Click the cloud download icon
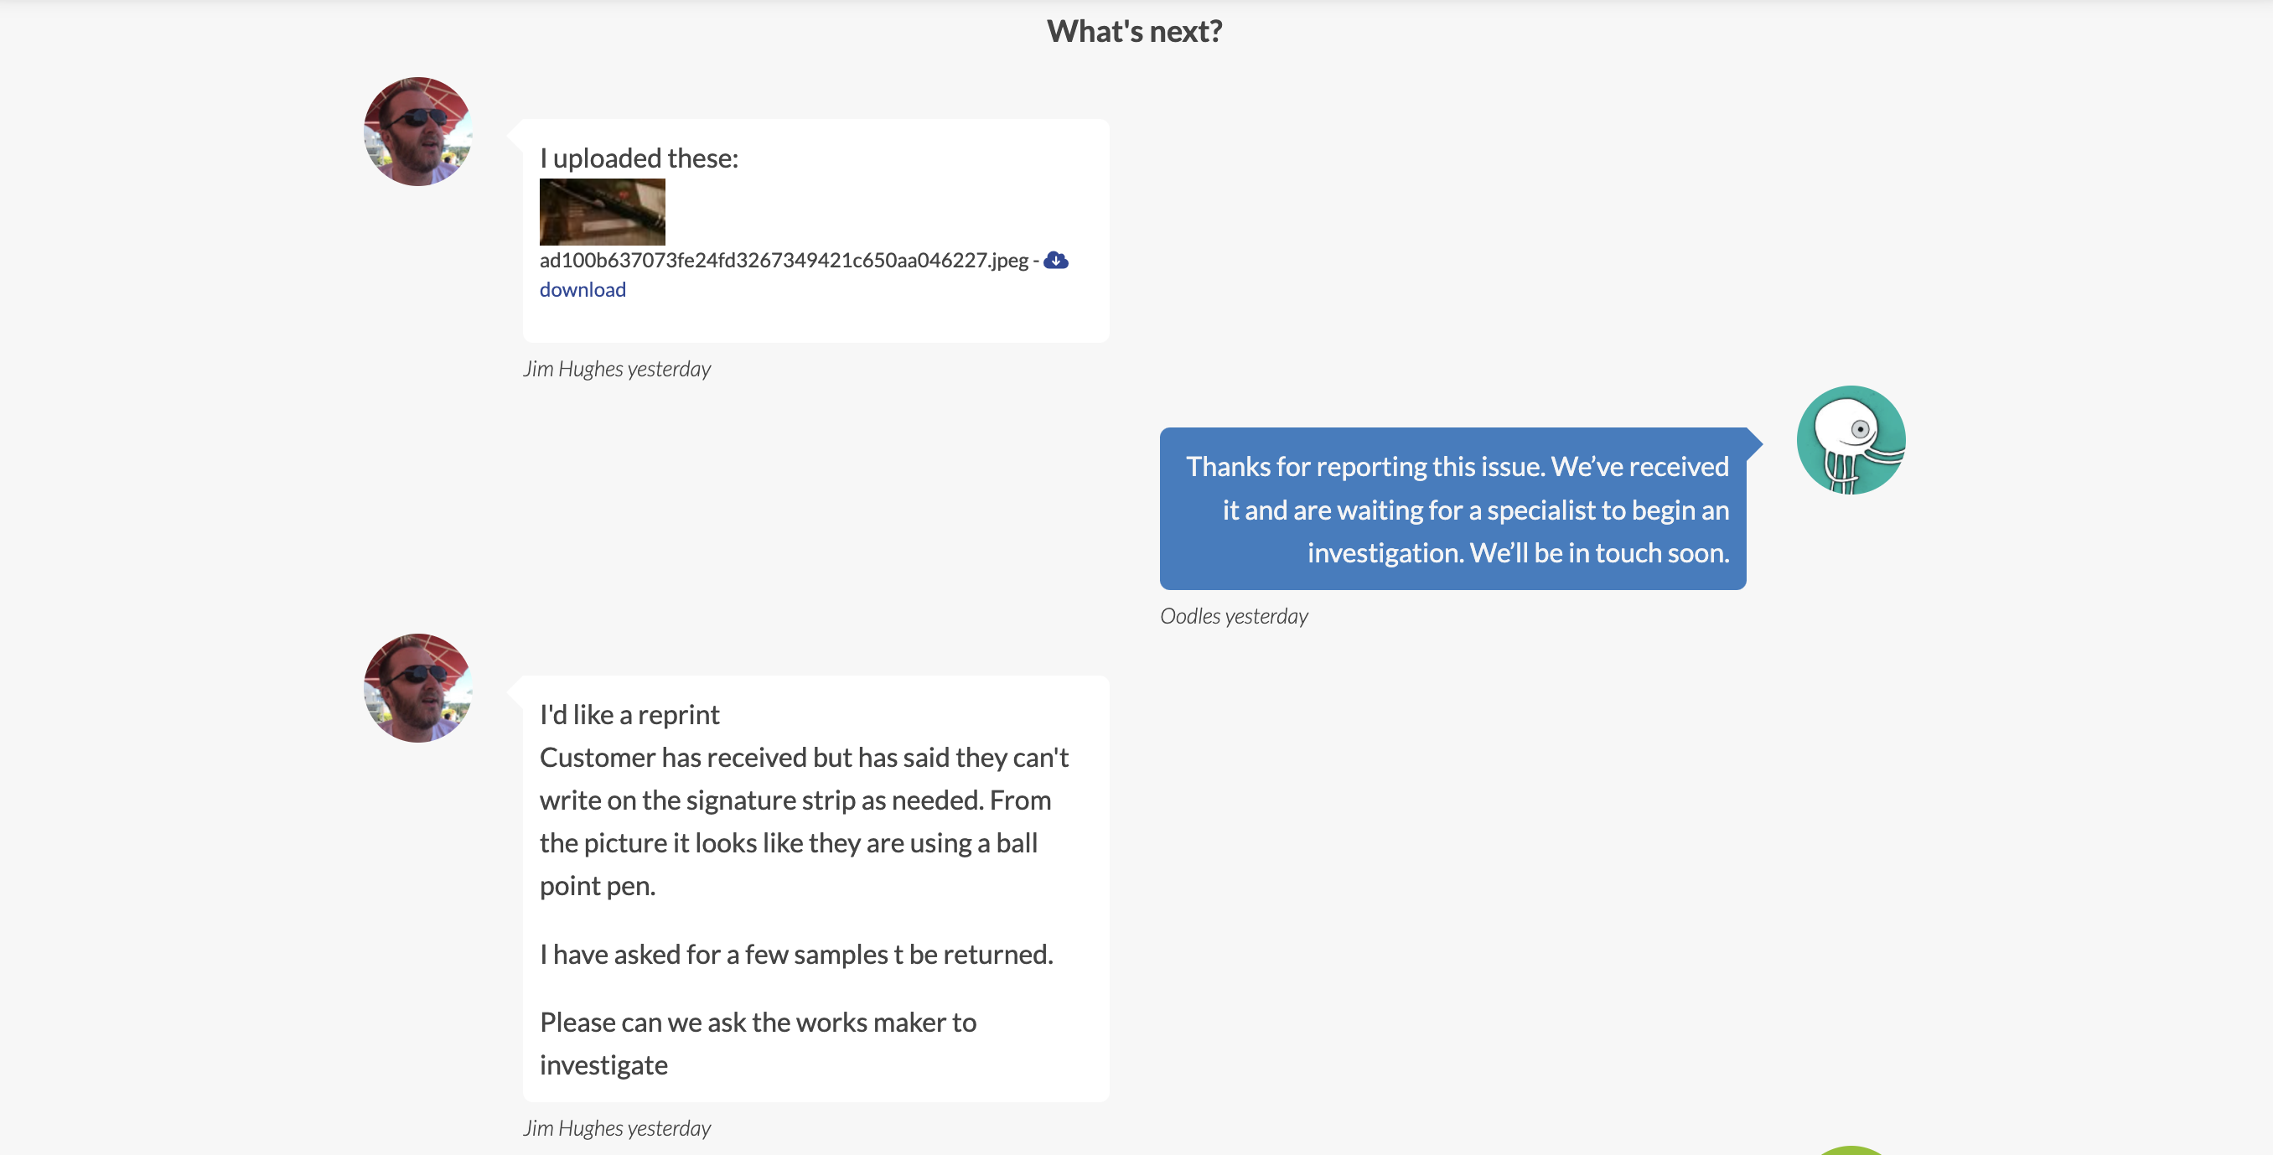Screen dimensions: 2273x1155 click(x=1055, y=261)
